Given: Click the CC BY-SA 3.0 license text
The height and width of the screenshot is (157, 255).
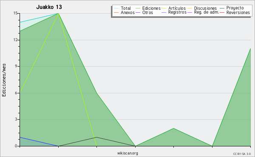Looking at the screenshot, I should (242, 154).
